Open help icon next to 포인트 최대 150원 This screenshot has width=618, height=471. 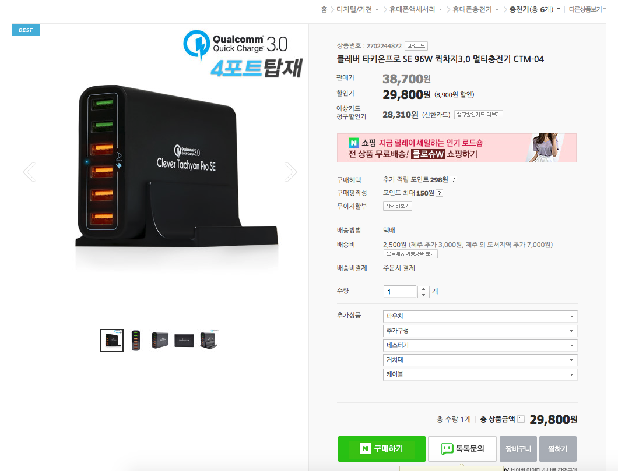pyautogui.click(x=439, y=193)
